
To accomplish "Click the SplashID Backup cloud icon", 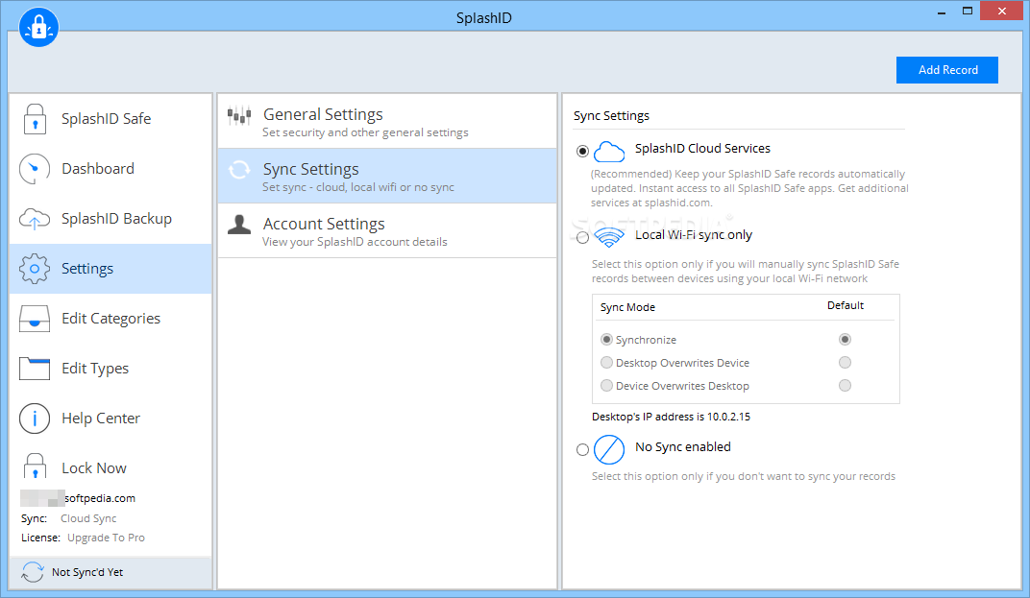I will coord(35,219).
